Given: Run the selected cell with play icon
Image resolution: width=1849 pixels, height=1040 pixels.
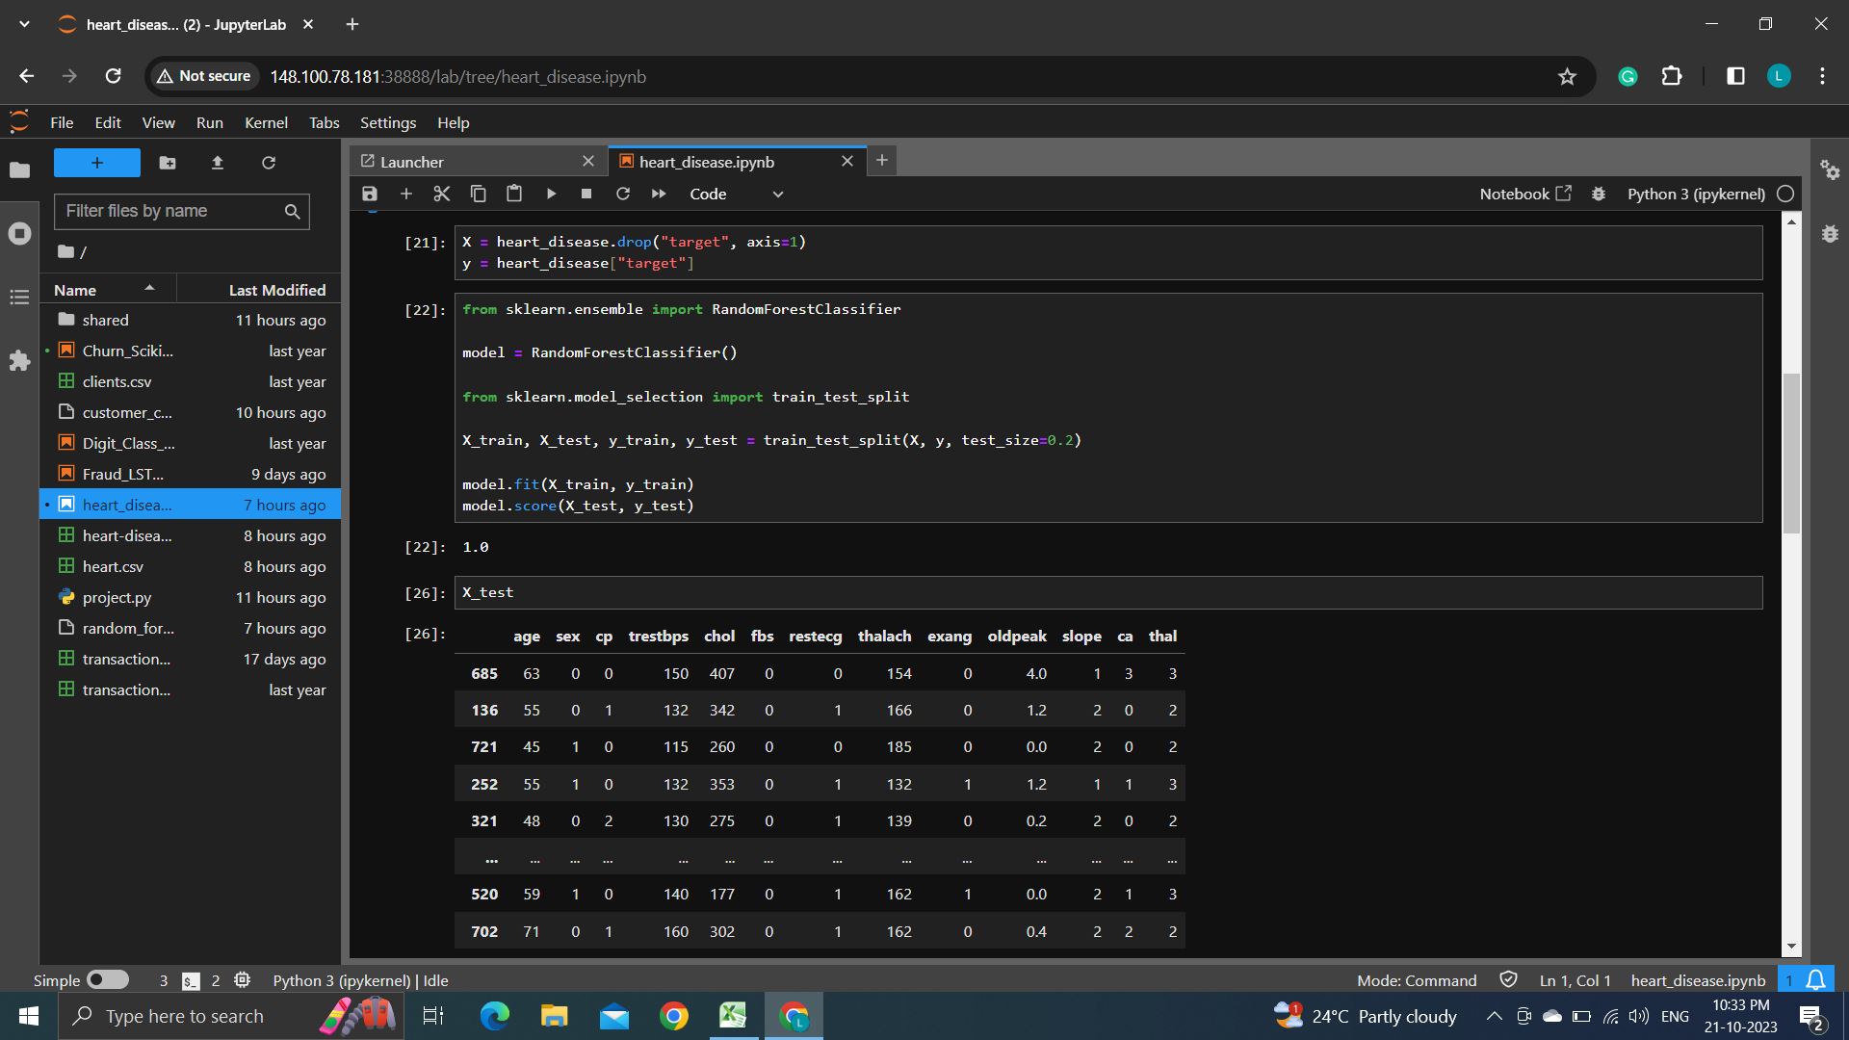Looking at the screenshot, I should point(551,194).
